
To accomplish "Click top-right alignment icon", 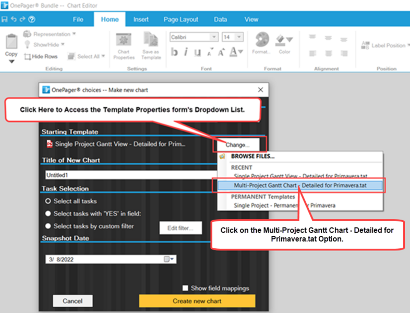I will (x=344, y=40).
